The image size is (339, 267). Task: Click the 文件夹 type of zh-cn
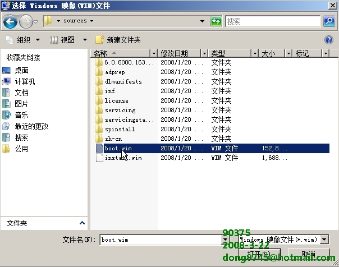(x=221, y=139)
